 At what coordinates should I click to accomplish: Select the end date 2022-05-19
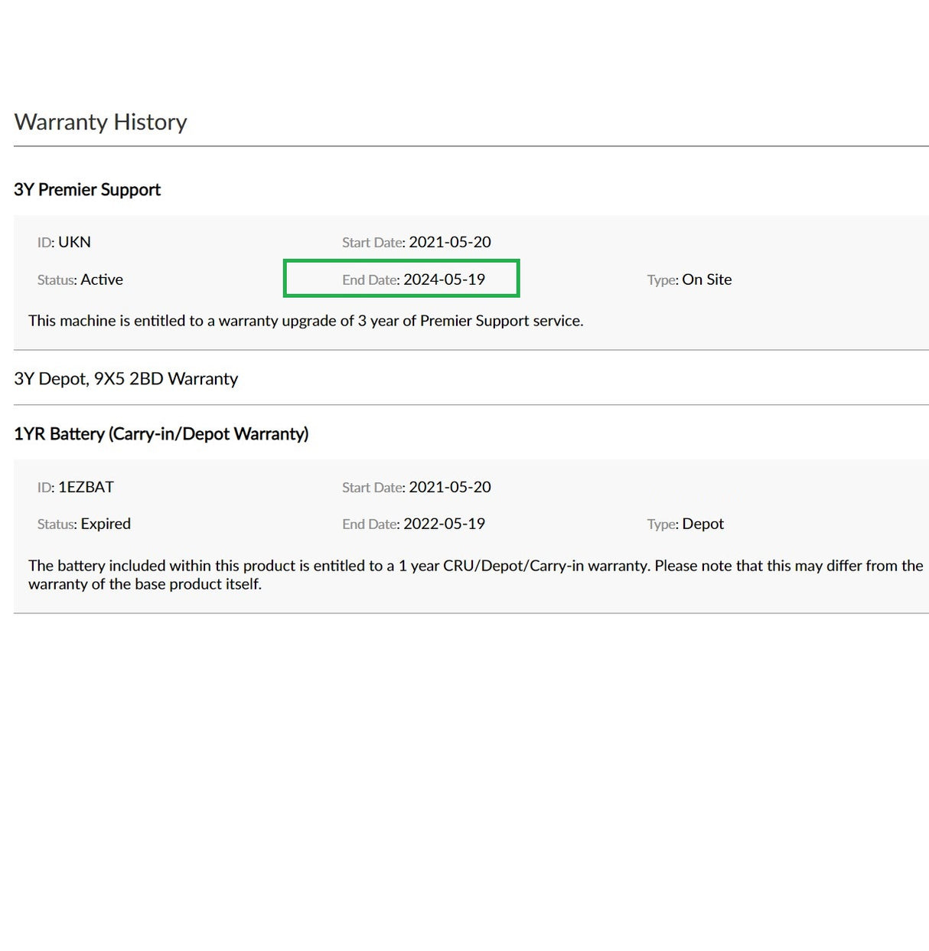coord(445,524)
